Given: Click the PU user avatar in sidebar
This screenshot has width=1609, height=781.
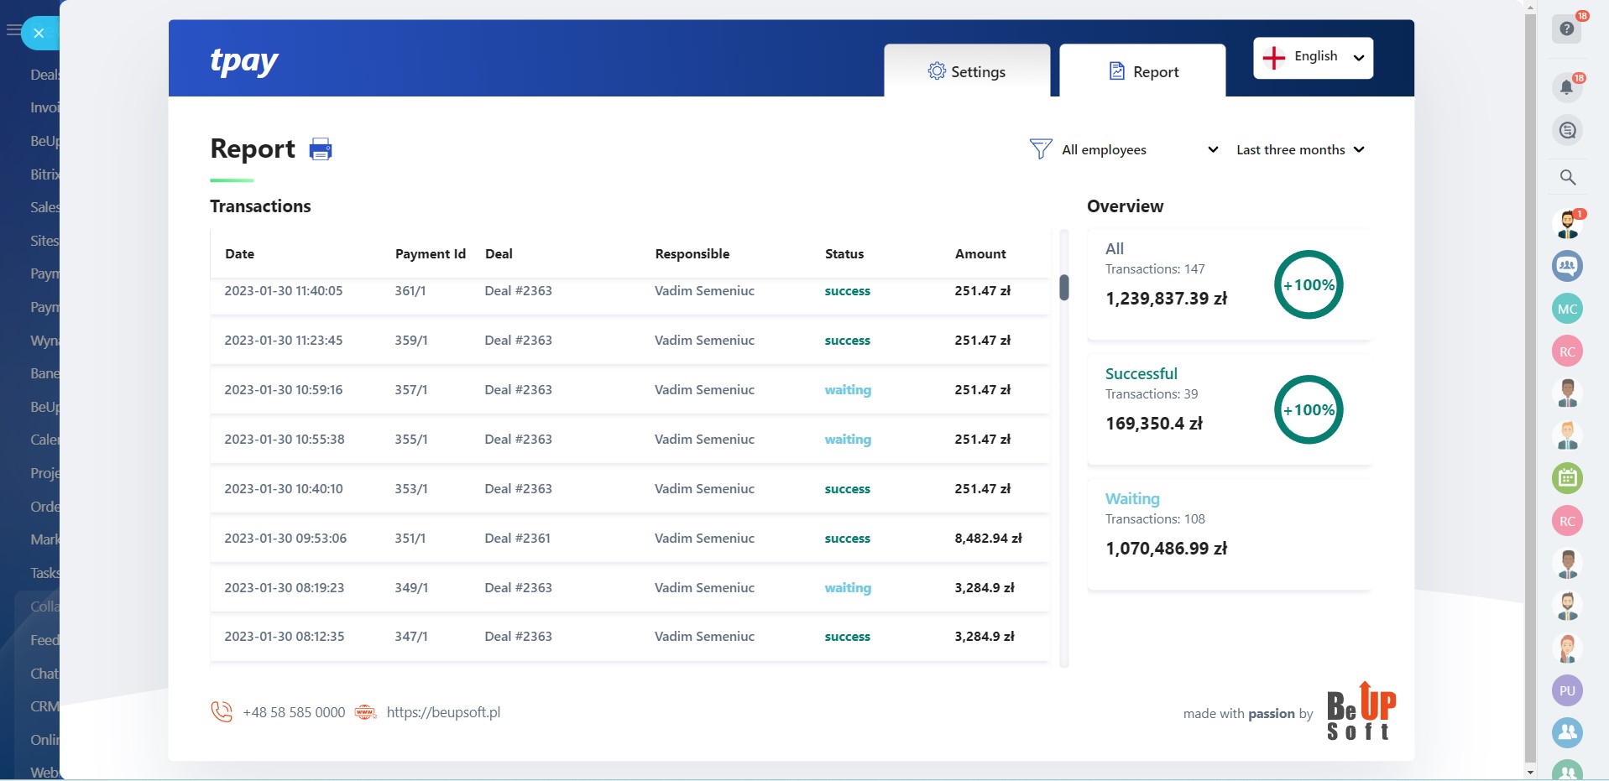Looking at the screenshot, I should pos(1567,691).
